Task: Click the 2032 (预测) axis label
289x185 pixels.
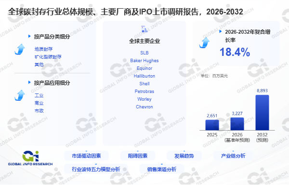Action: (262, 137)
